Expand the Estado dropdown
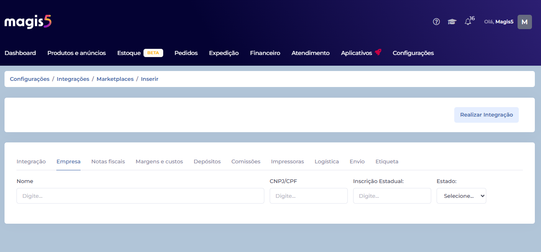The image size is (541, 252). 461,196
